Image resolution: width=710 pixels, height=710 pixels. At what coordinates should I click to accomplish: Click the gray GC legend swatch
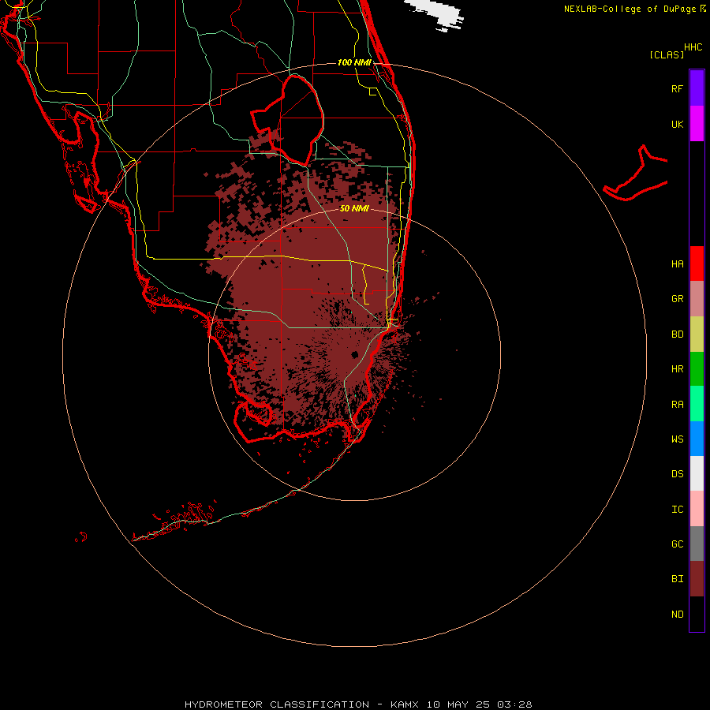coord(697,544)
